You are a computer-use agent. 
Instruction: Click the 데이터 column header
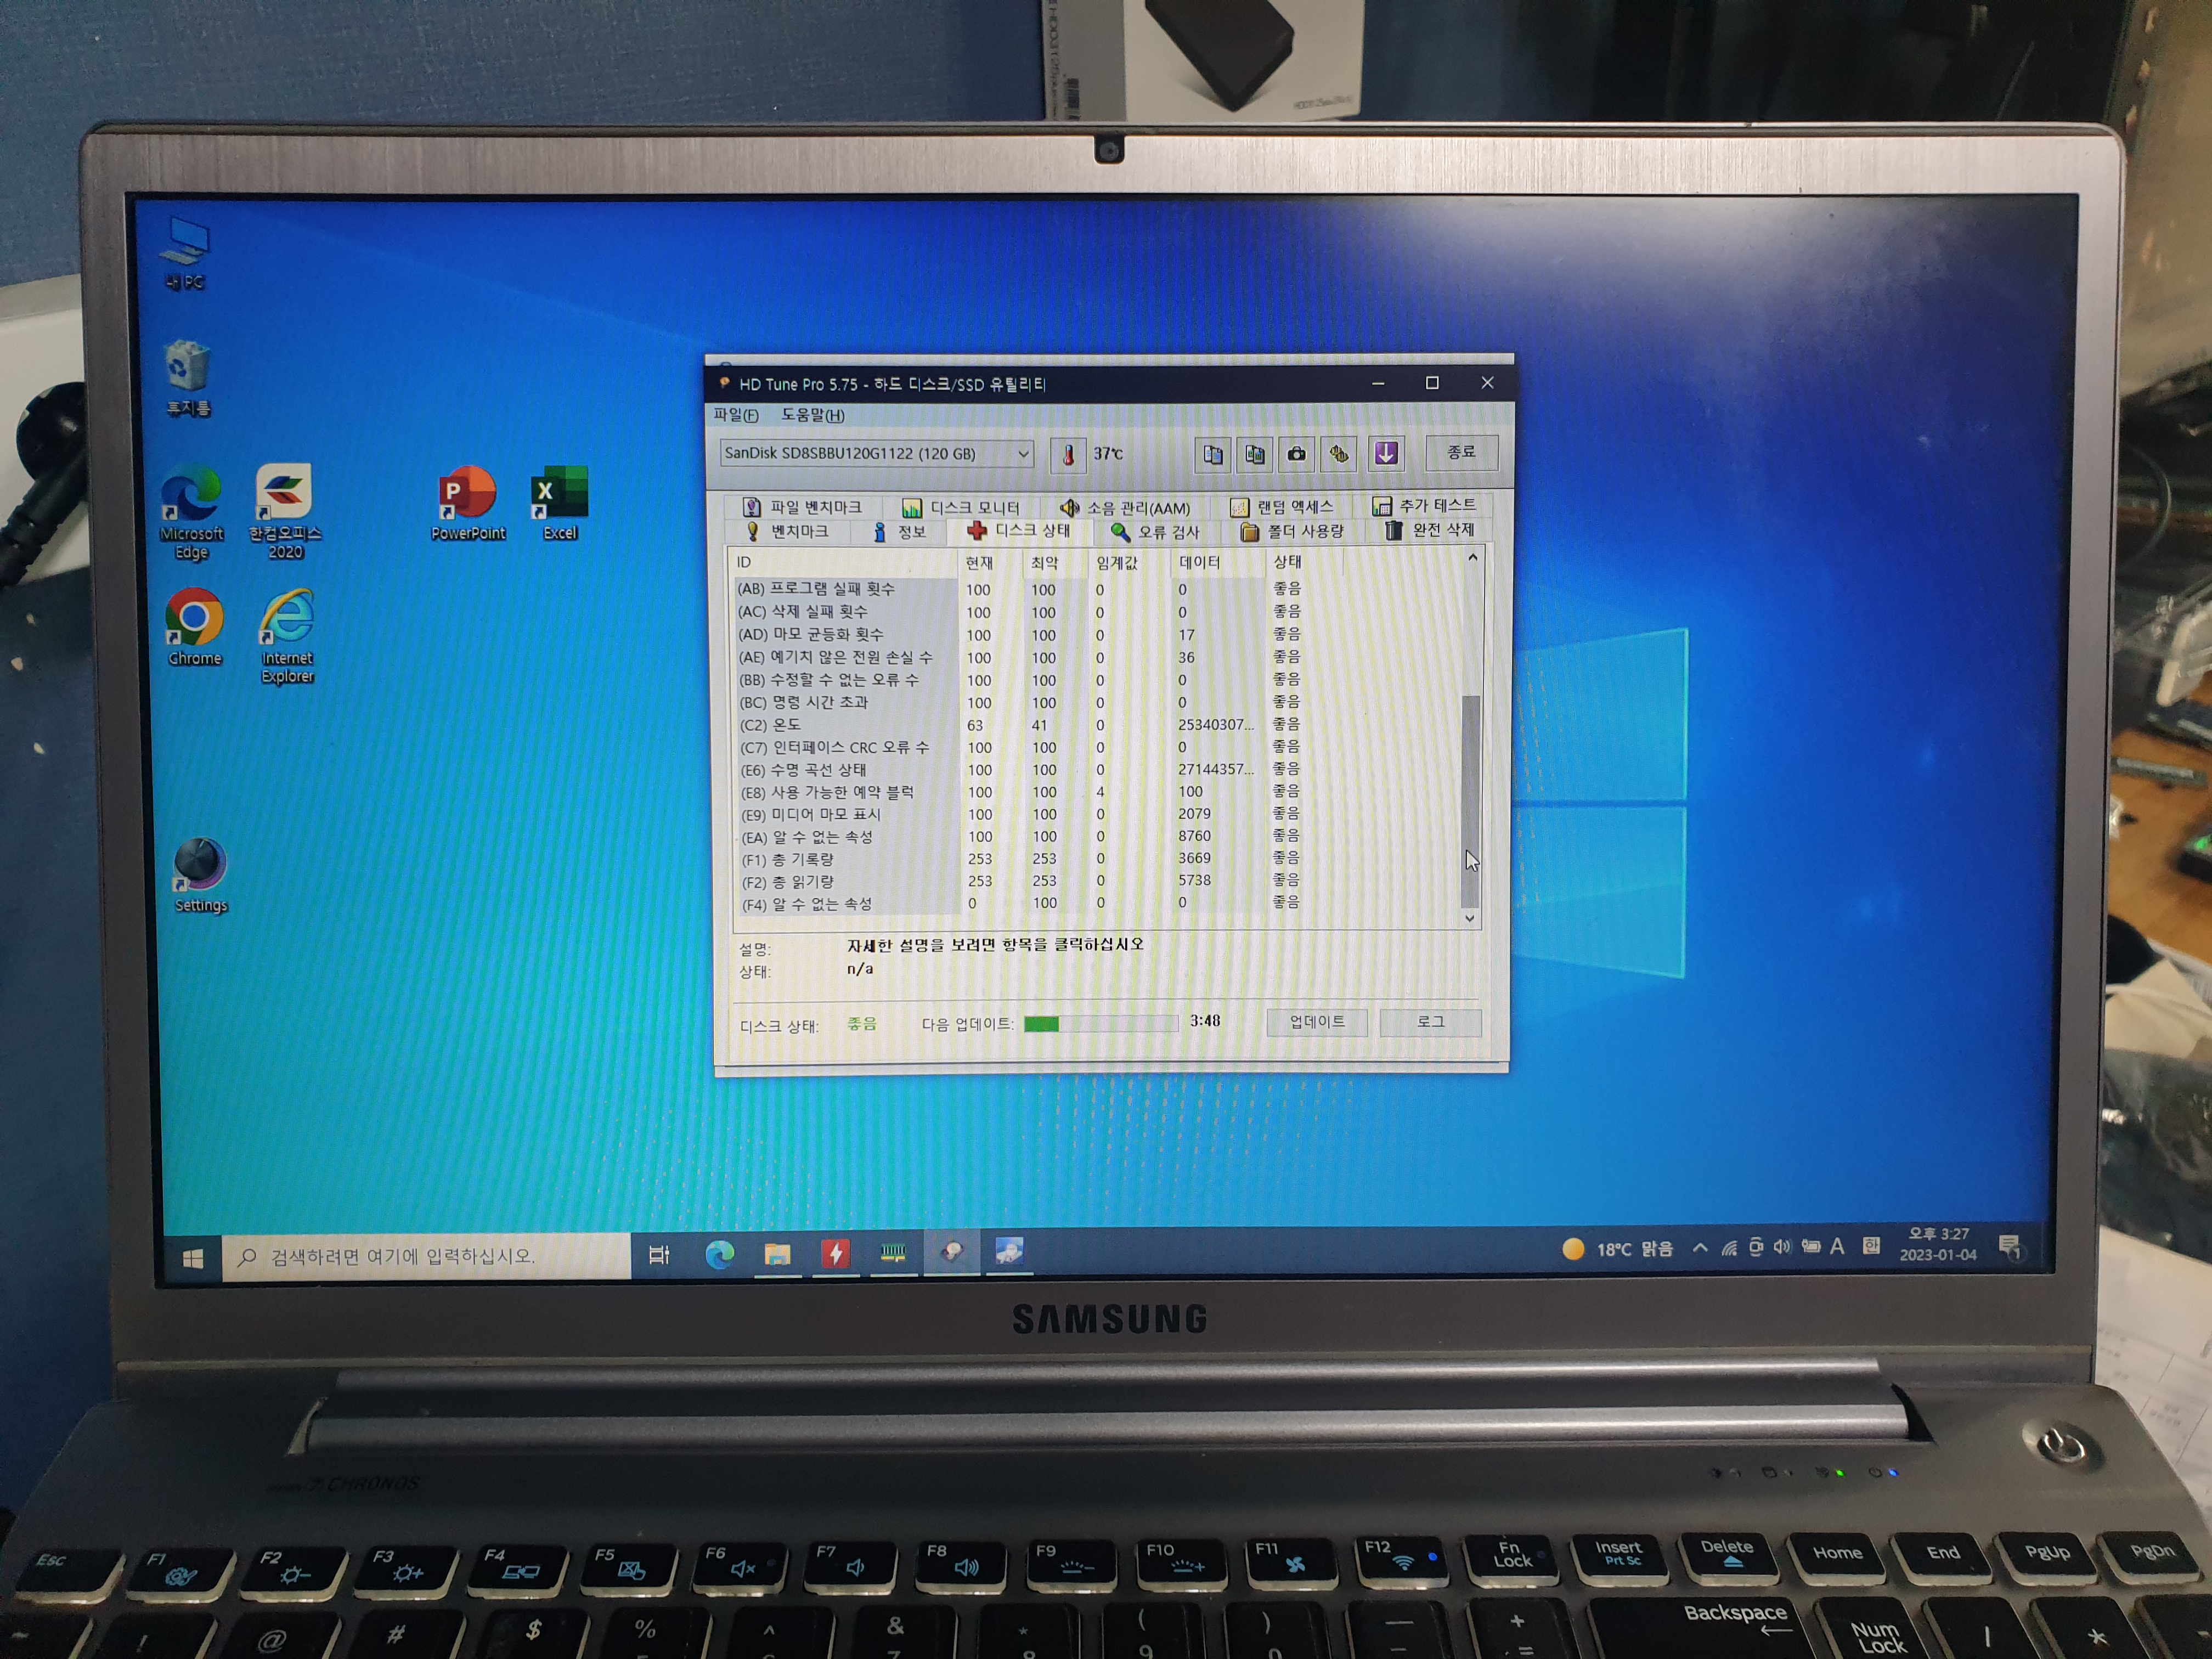1217,562
